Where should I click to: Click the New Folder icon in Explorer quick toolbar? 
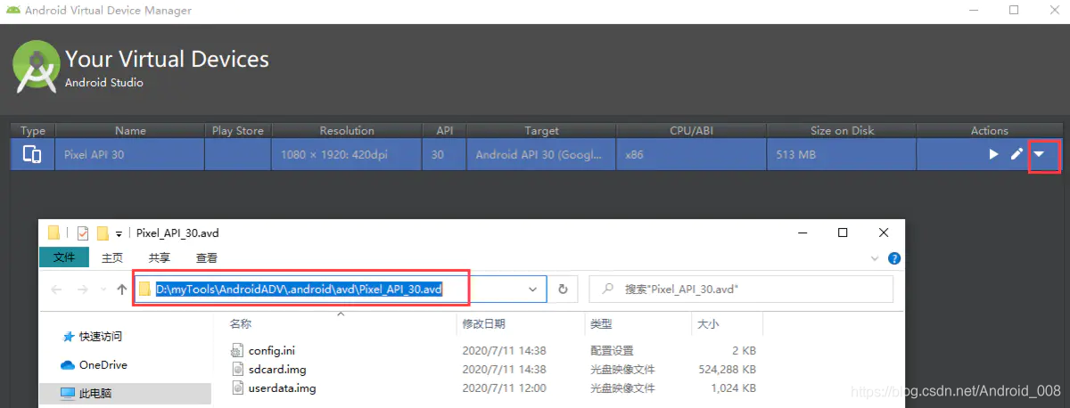pos(103,233)
